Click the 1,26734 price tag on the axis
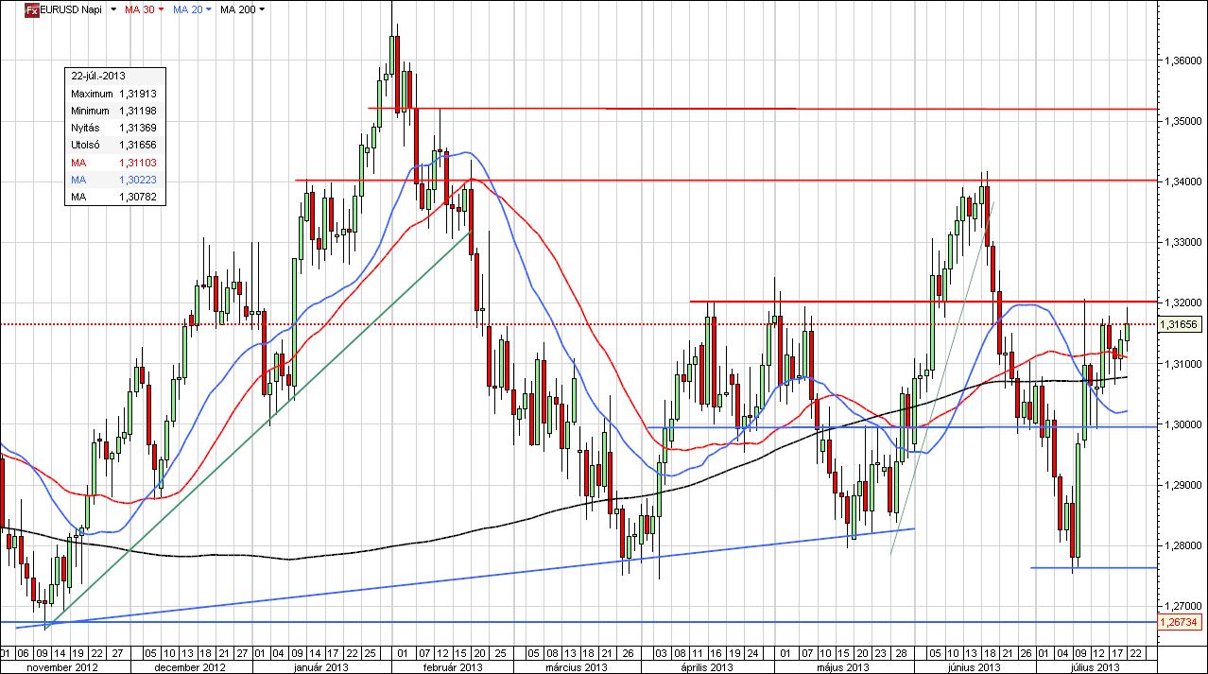The height and width of the screenshot is (674, 1208). (1182, 622)
